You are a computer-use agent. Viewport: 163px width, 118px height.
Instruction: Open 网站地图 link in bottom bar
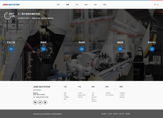click(104, 114)
